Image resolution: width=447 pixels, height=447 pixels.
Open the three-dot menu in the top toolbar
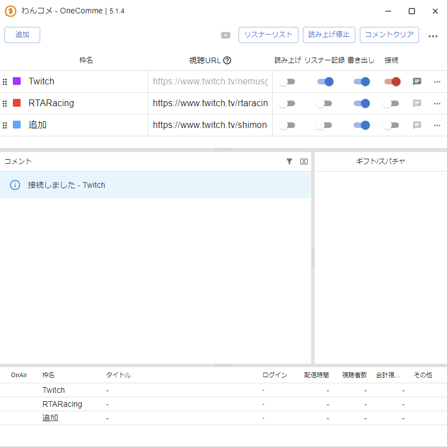[x=433, y=36]
